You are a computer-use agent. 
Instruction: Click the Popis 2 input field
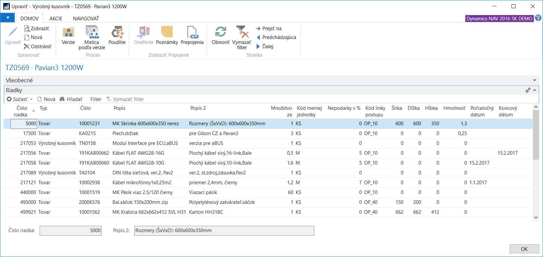[224, 230]
